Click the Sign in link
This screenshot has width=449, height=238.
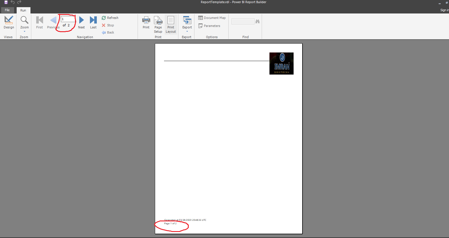click(x=445, y=10)
